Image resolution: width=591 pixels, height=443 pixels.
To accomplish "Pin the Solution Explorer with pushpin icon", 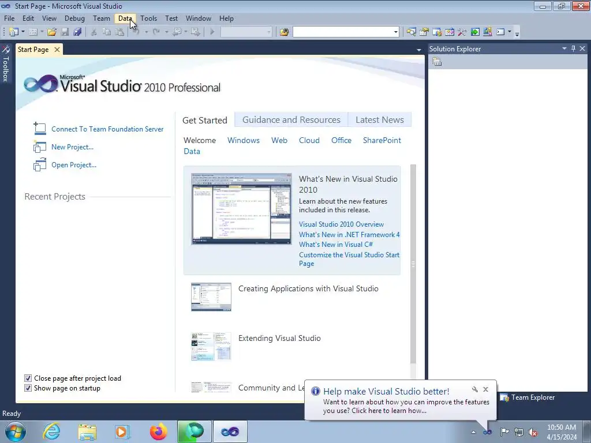I will coord(573,48).
